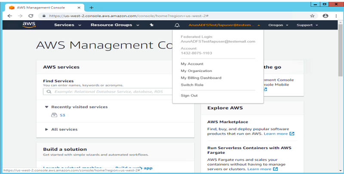Open My Billing Dashboard
The image size is (344, 174).
click(201, 78)
